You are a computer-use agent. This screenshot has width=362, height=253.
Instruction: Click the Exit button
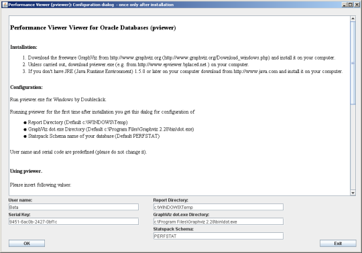[338, 244]
